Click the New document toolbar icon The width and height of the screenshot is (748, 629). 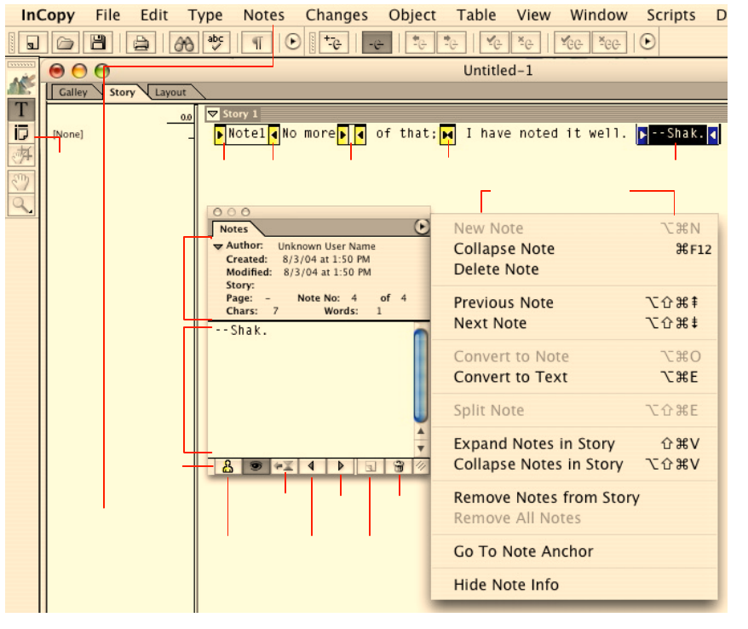(32, 43)
